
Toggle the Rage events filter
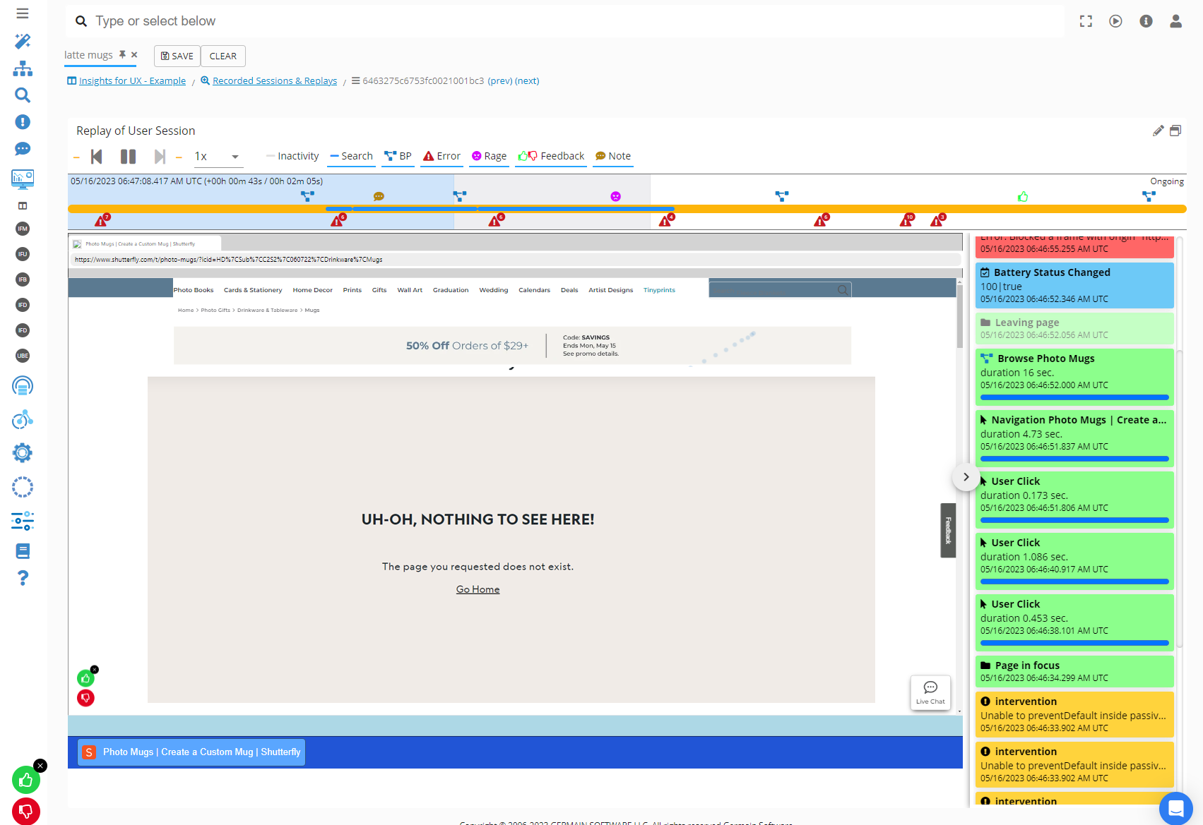click(x=489, y=156)
